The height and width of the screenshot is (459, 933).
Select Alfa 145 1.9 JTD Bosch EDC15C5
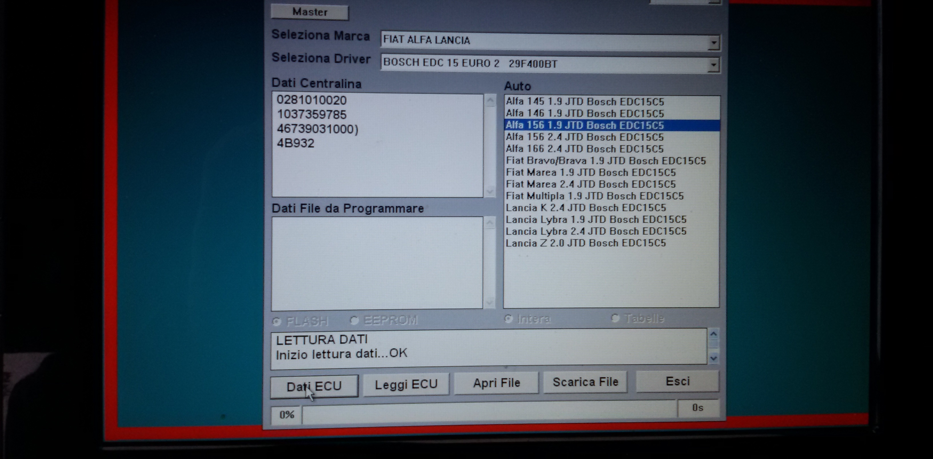(611, 102)
